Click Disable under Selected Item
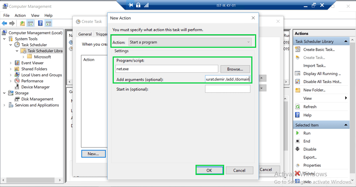Viewport: 356px width, 187px height. 310,149
